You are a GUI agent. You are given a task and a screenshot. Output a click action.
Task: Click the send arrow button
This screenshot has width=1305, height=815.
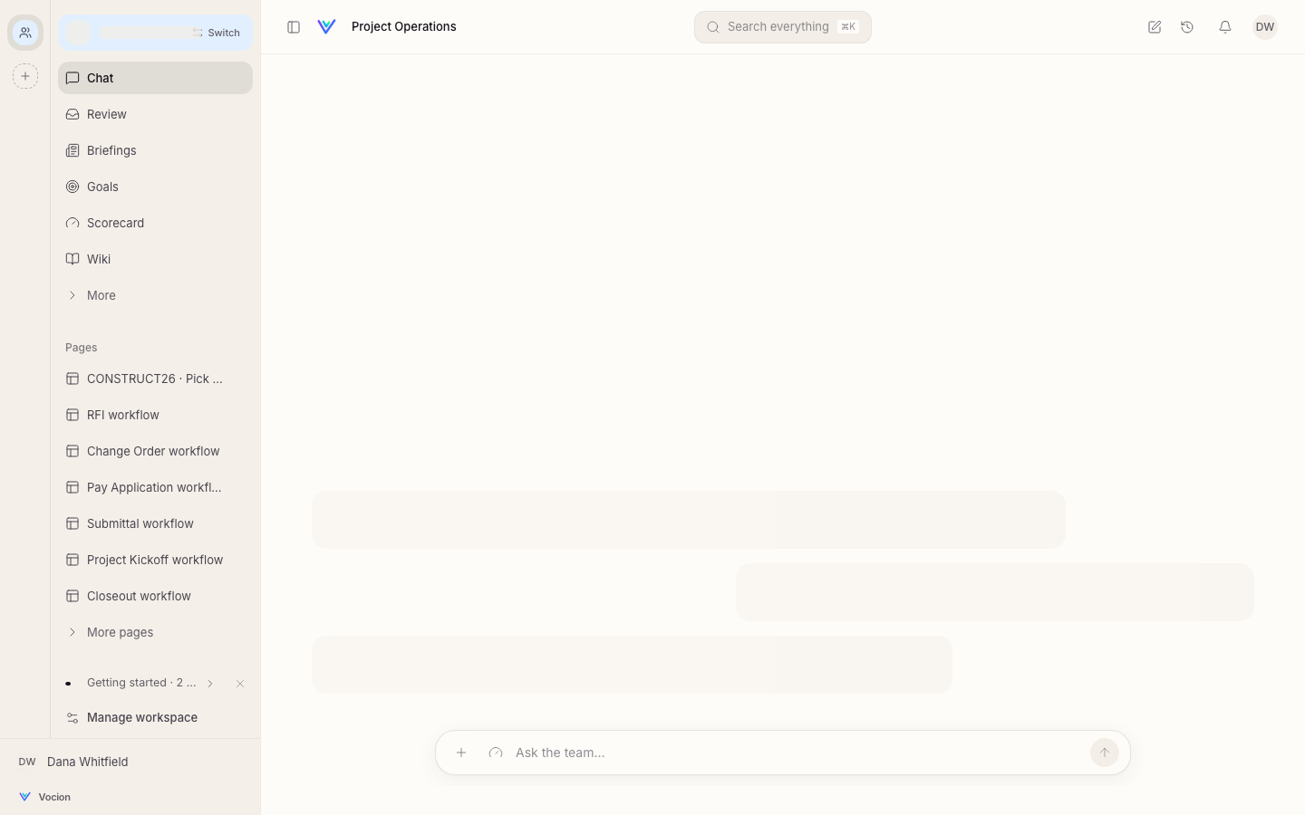point(1104,753)
